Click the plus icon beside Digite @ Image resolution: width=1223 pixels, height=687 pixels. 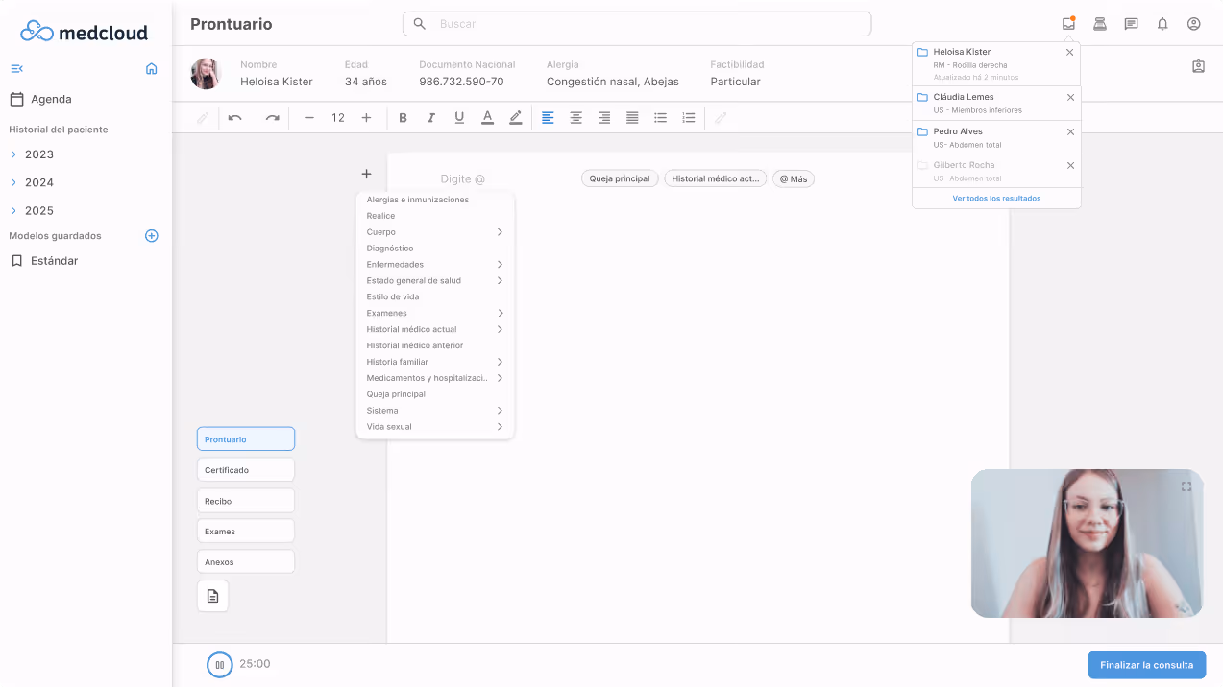[366, 174]
